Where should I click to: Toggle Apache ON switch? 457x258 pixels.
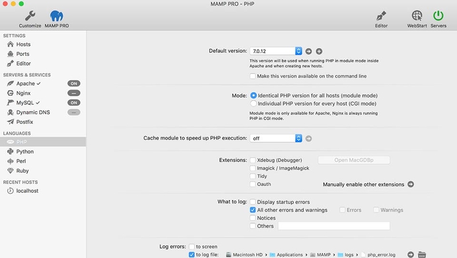pyautogui.click(x=74, y=83)
